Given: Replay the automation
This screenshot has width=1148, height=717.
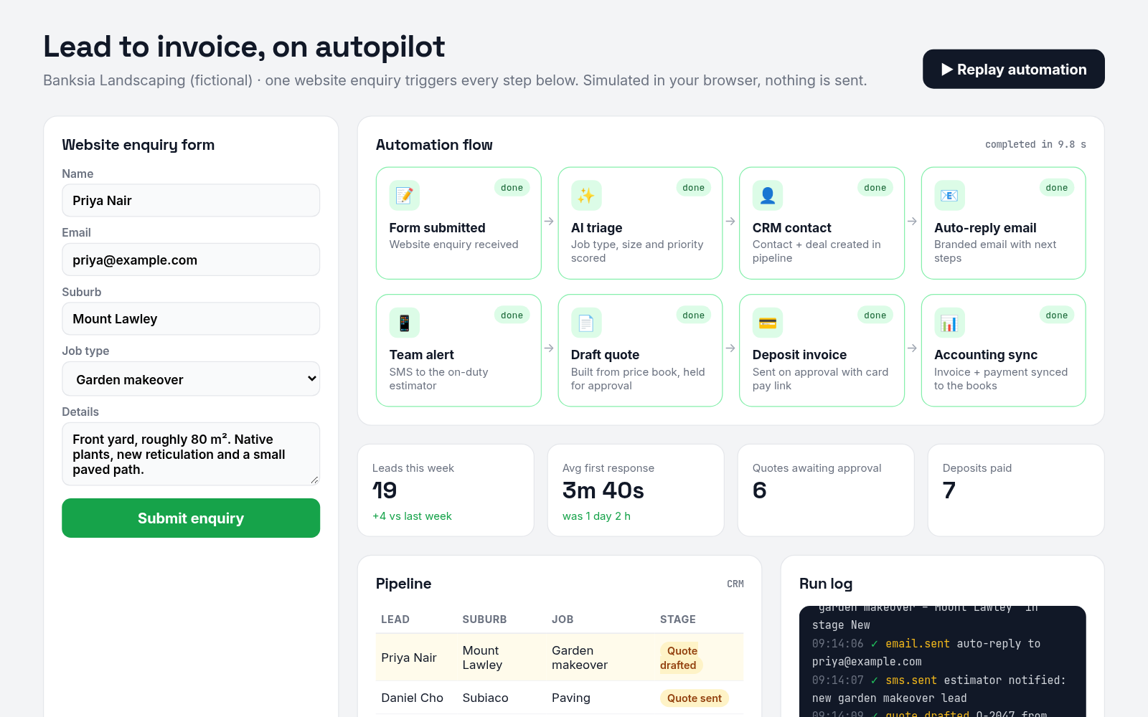Looking at the screenshot, I should (x=1013, y=70).
